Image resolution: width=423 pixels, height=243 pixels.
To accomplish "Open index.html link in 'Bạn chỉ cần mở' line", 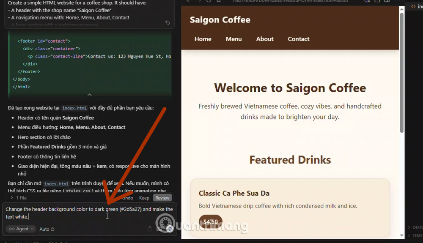I will pos(56,184).
